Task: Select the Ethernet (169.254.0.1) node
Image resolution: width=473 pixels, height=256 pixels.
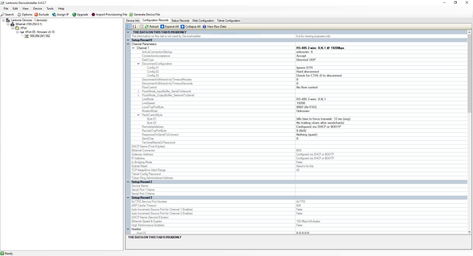Action: (x=28, y=24)
